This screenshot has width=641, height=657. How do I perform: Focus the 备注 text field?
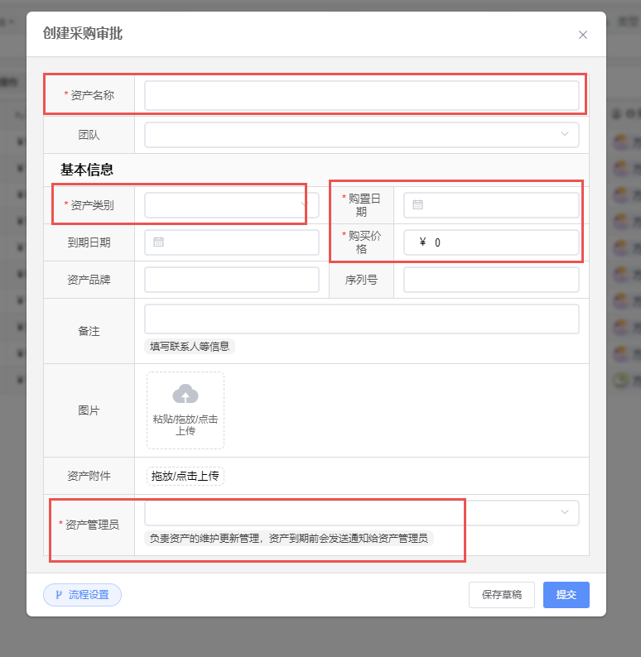click(361, 319)
